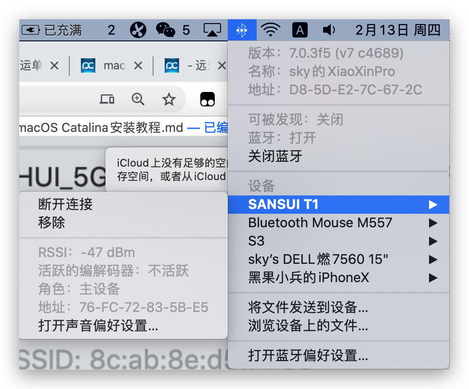Click the macOS Catalina 安装教程.md title
The image size is (469, 389).
click(x=101, y=128)
